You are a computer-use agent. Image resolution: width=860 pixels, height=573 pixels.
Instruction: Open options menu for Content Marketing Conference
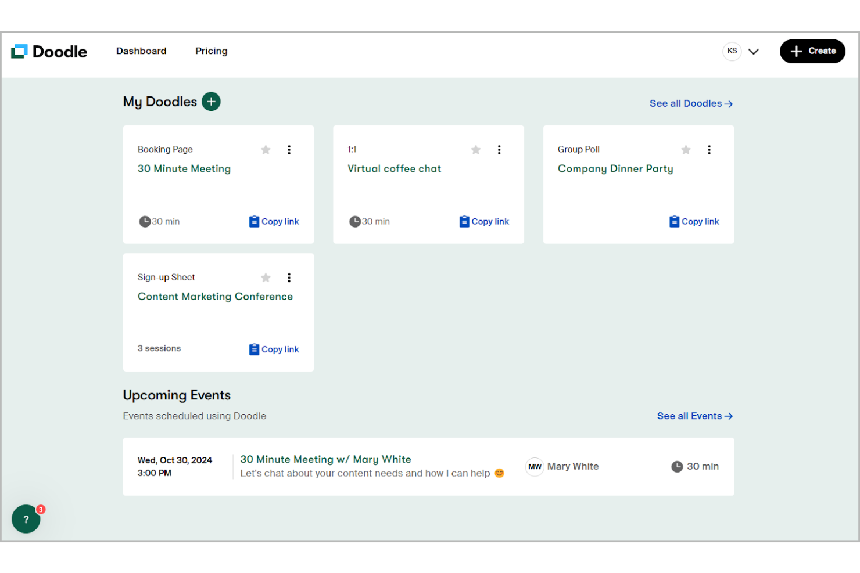(289, 278)
